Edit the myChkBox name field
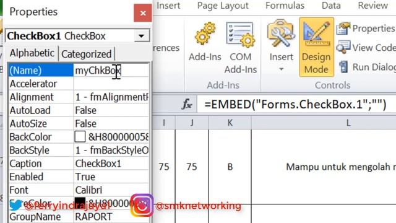 (x=111, y=70)
